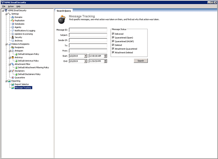Image resolution: width=218 pixels, height=159 pixels.
Task: Open the Archives icon in Settings
Action: pyautogui.click(x=12, y=41)
